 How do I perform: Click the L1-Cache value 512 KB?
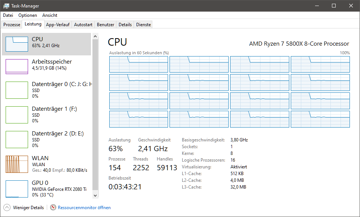click(237, 174)
